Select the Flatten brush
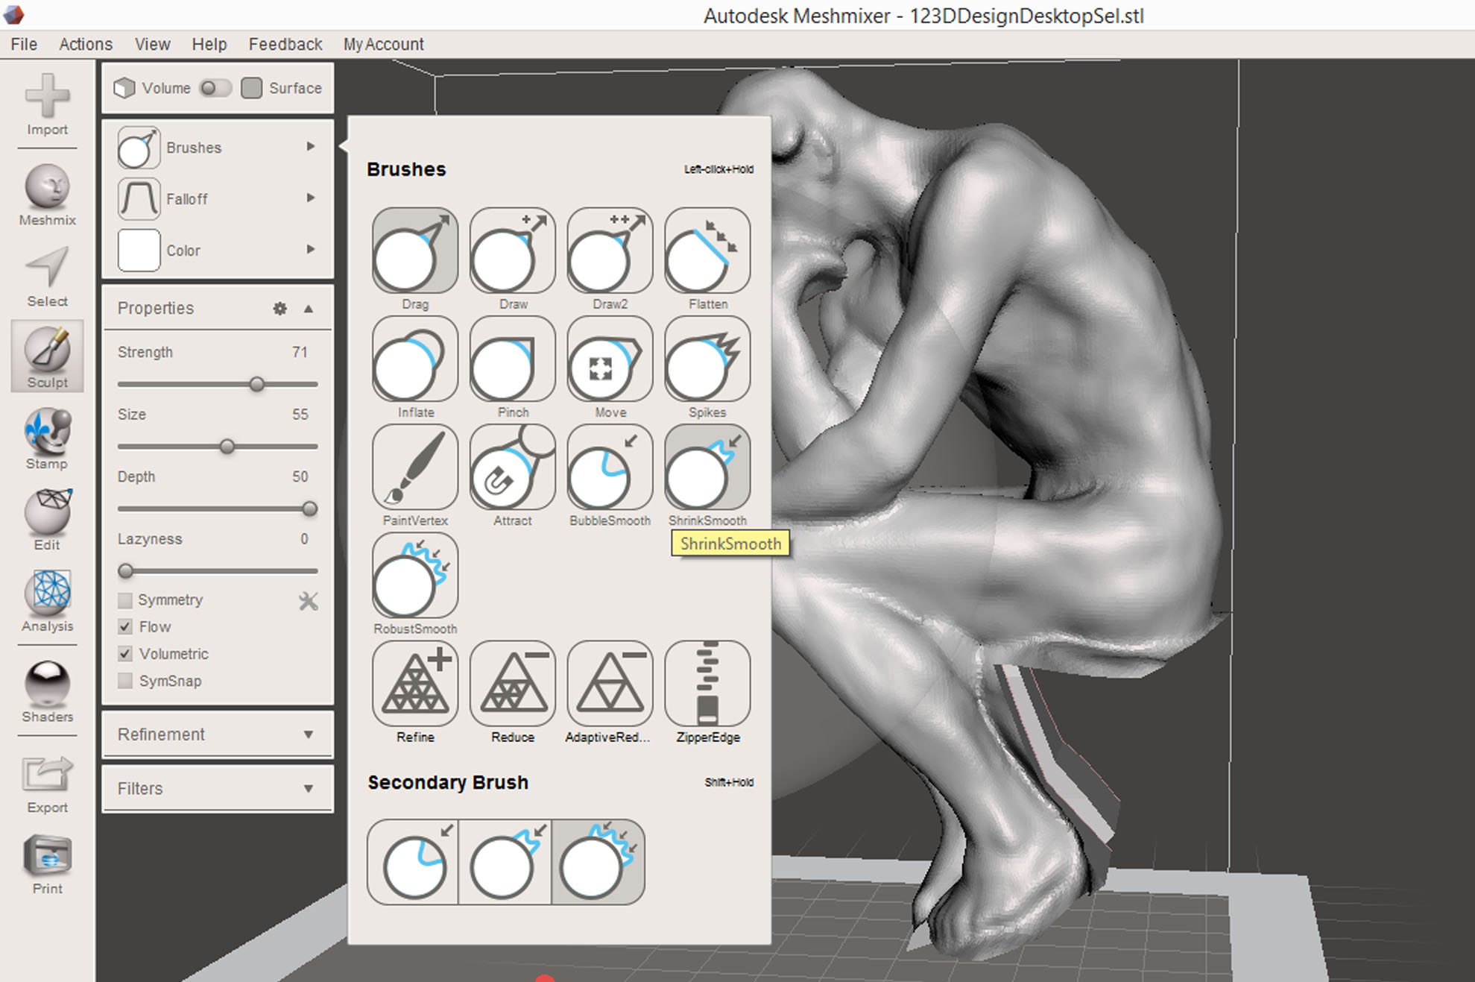 point(707,251)
